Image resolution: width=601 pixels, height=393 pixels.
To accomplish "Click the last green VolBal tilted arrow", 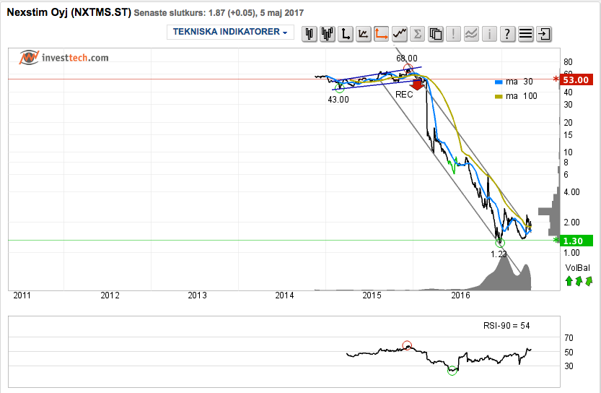I will (589, 281).
